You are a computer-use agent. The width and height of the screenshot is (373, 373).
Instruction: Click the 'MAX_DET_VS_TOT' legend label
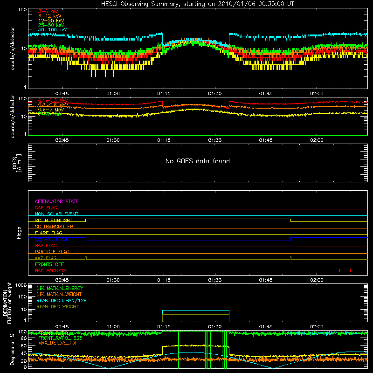57,343
